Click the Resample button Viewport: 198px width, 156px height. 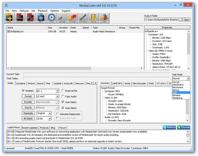pos(28,113)
